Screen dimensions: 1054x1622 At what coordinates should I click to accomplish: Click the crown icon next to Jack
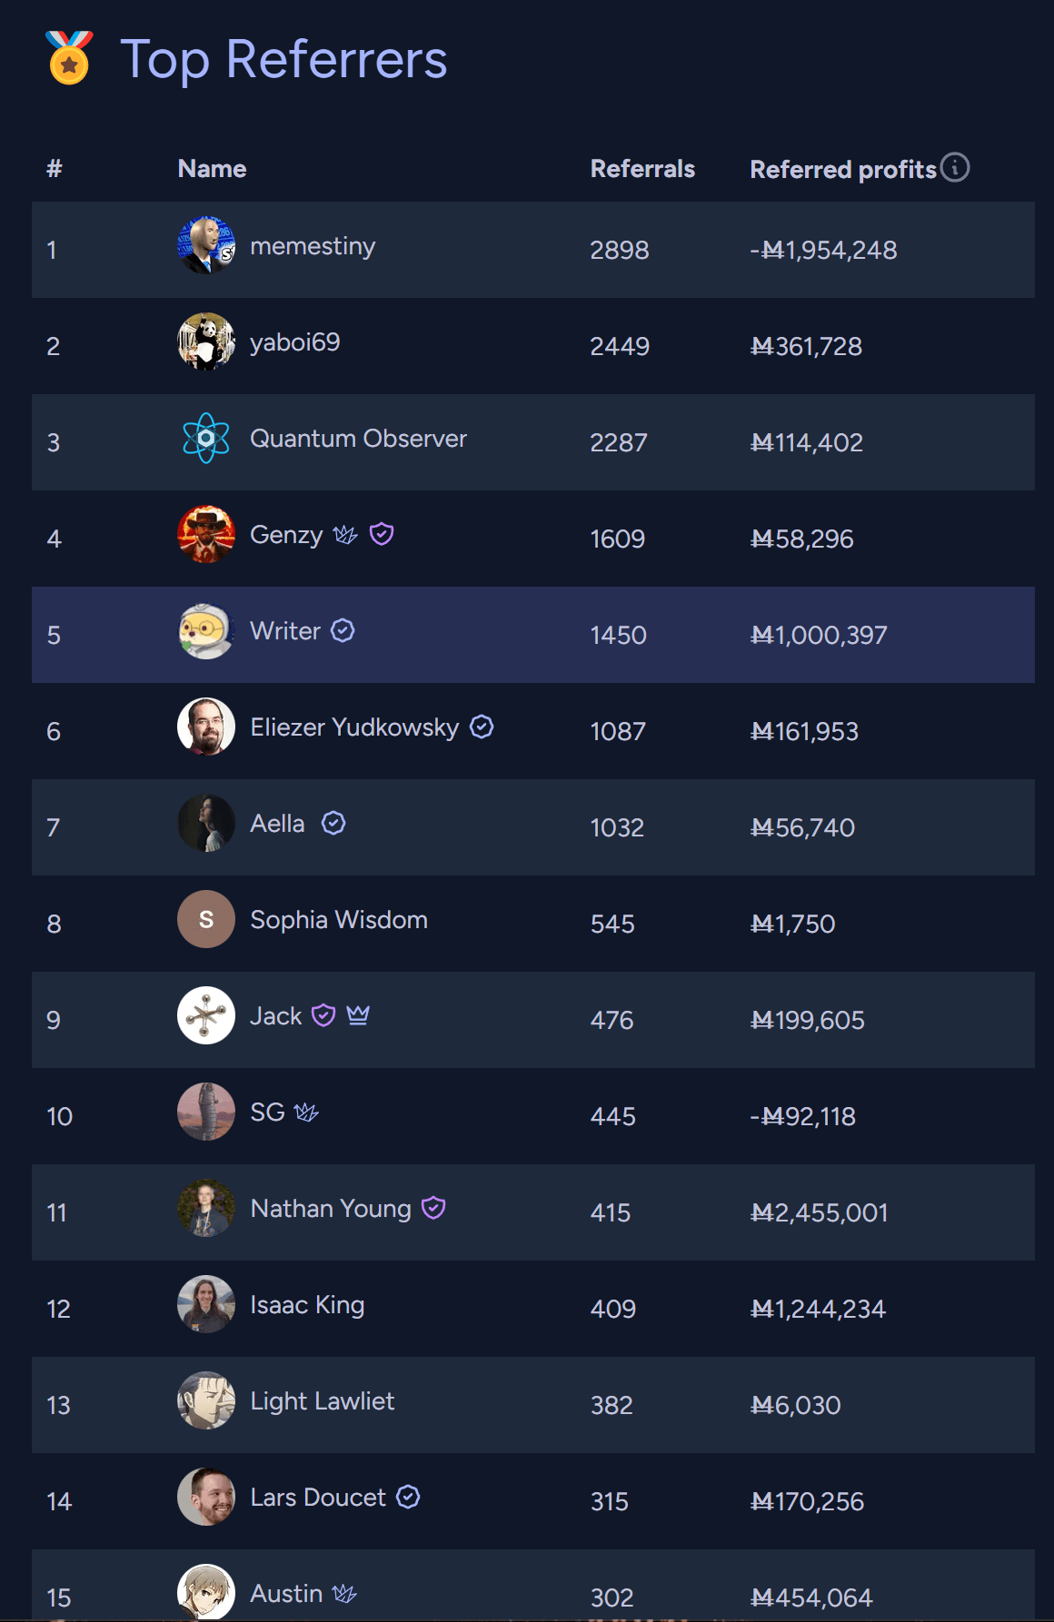click(358, 1015)
